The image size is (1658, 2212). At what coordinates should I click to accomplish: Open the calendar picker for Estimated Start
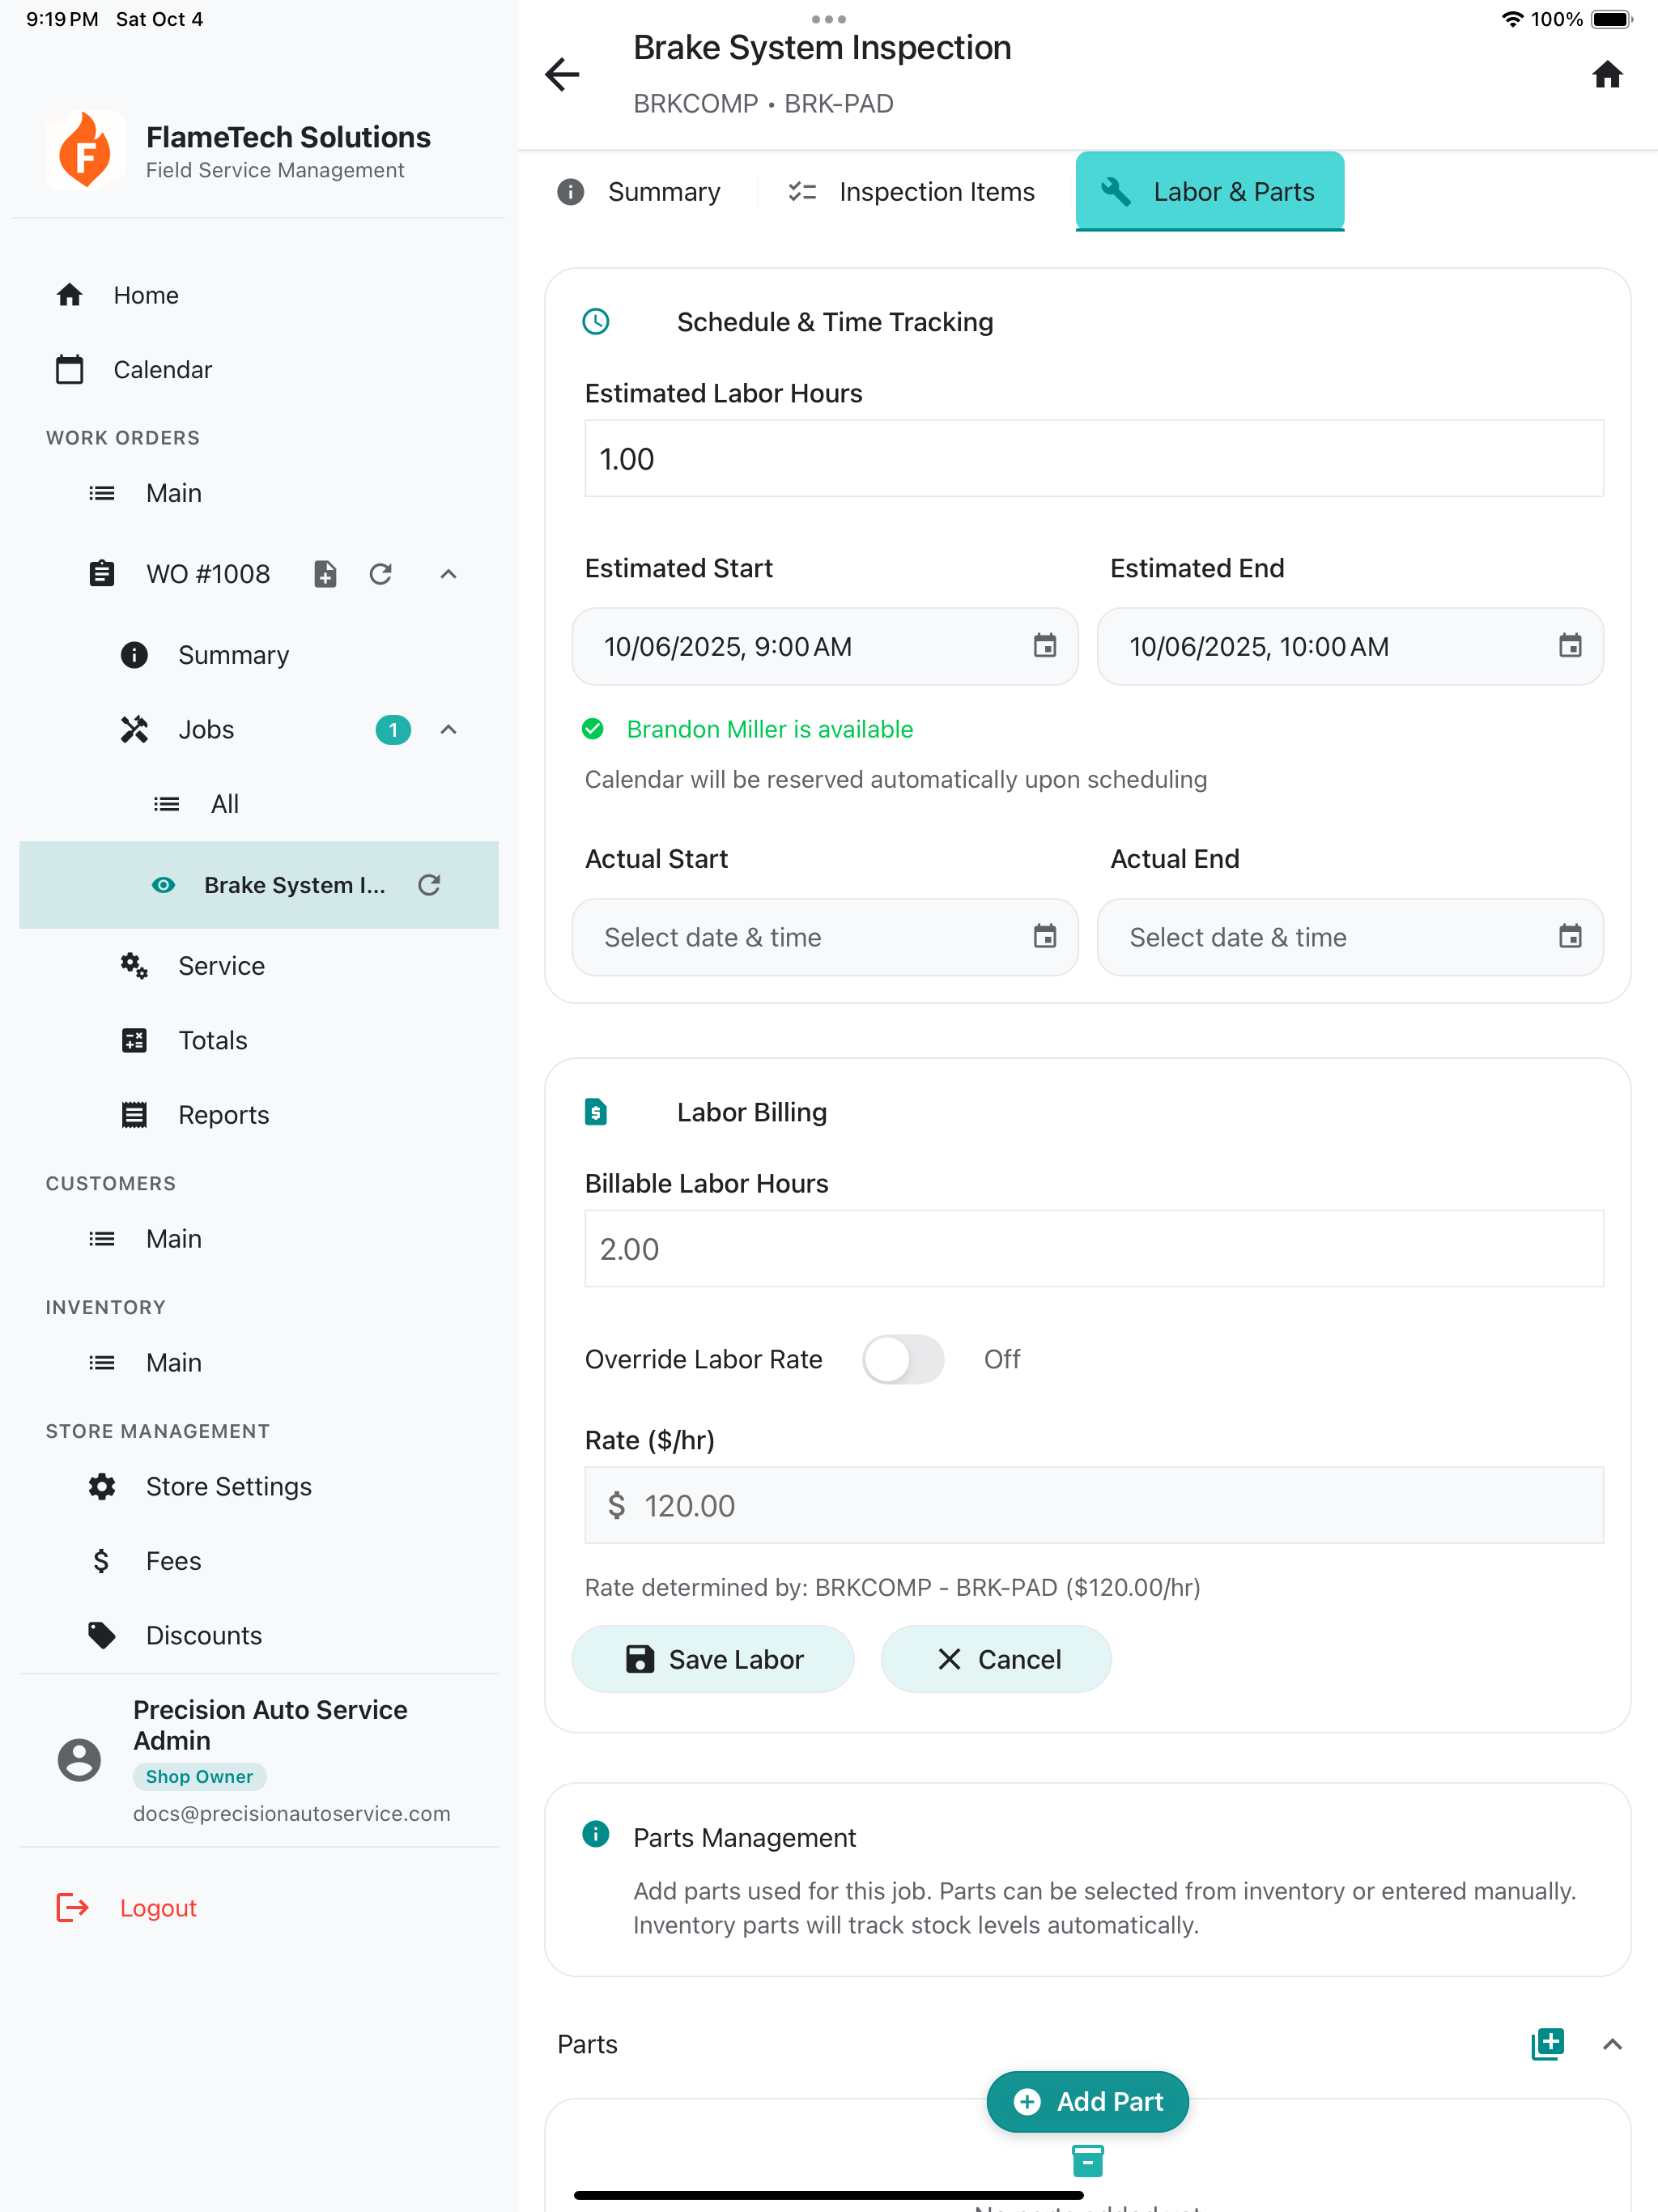1046,647
